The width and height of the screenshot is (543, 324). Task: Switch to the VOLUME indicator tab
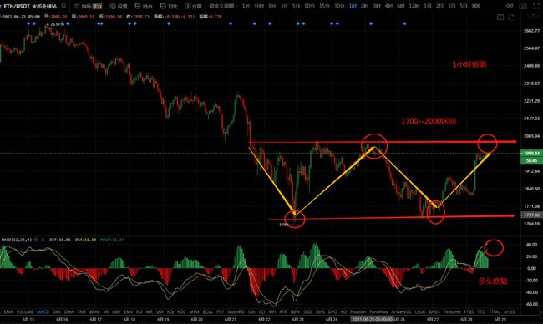24,311
